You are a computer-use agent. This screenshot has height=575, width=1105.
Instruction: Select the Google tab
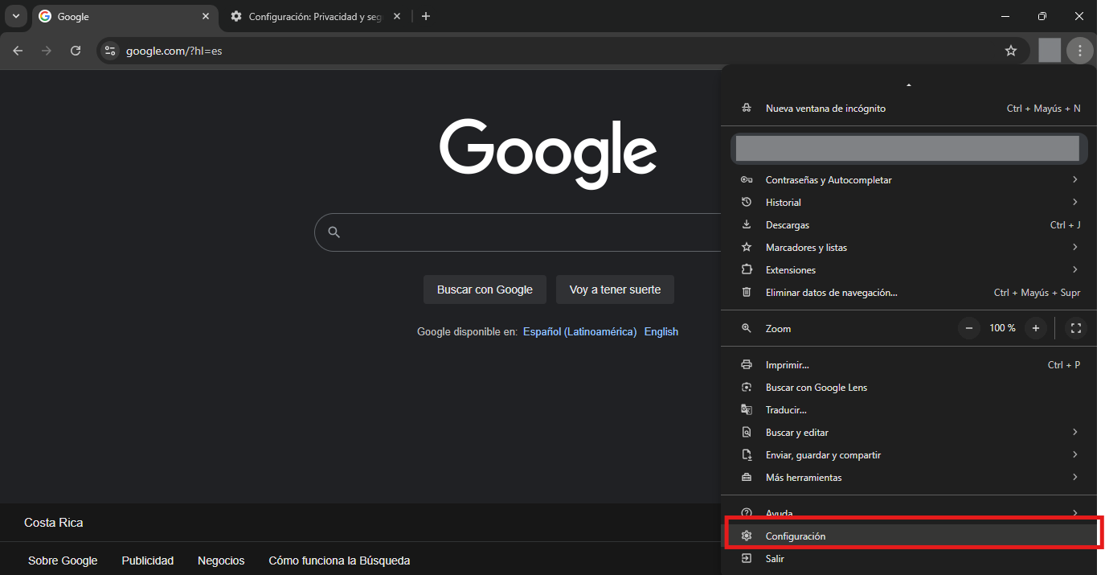125,16
